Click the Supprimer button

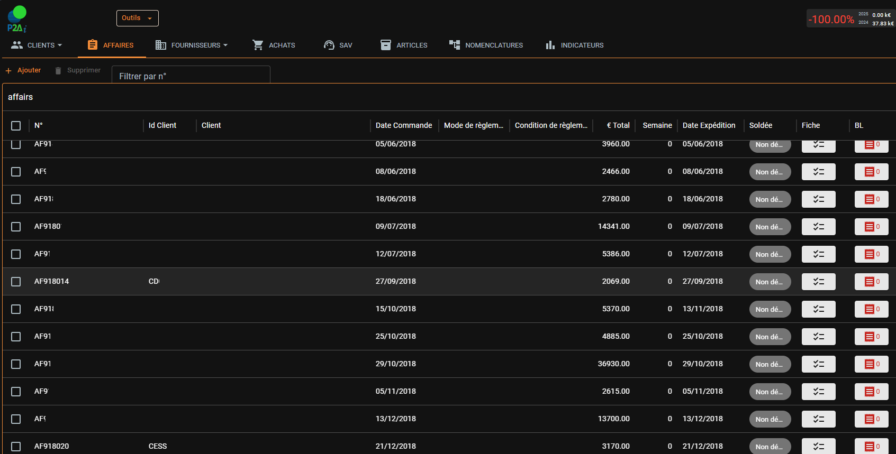tap(78, 70)
